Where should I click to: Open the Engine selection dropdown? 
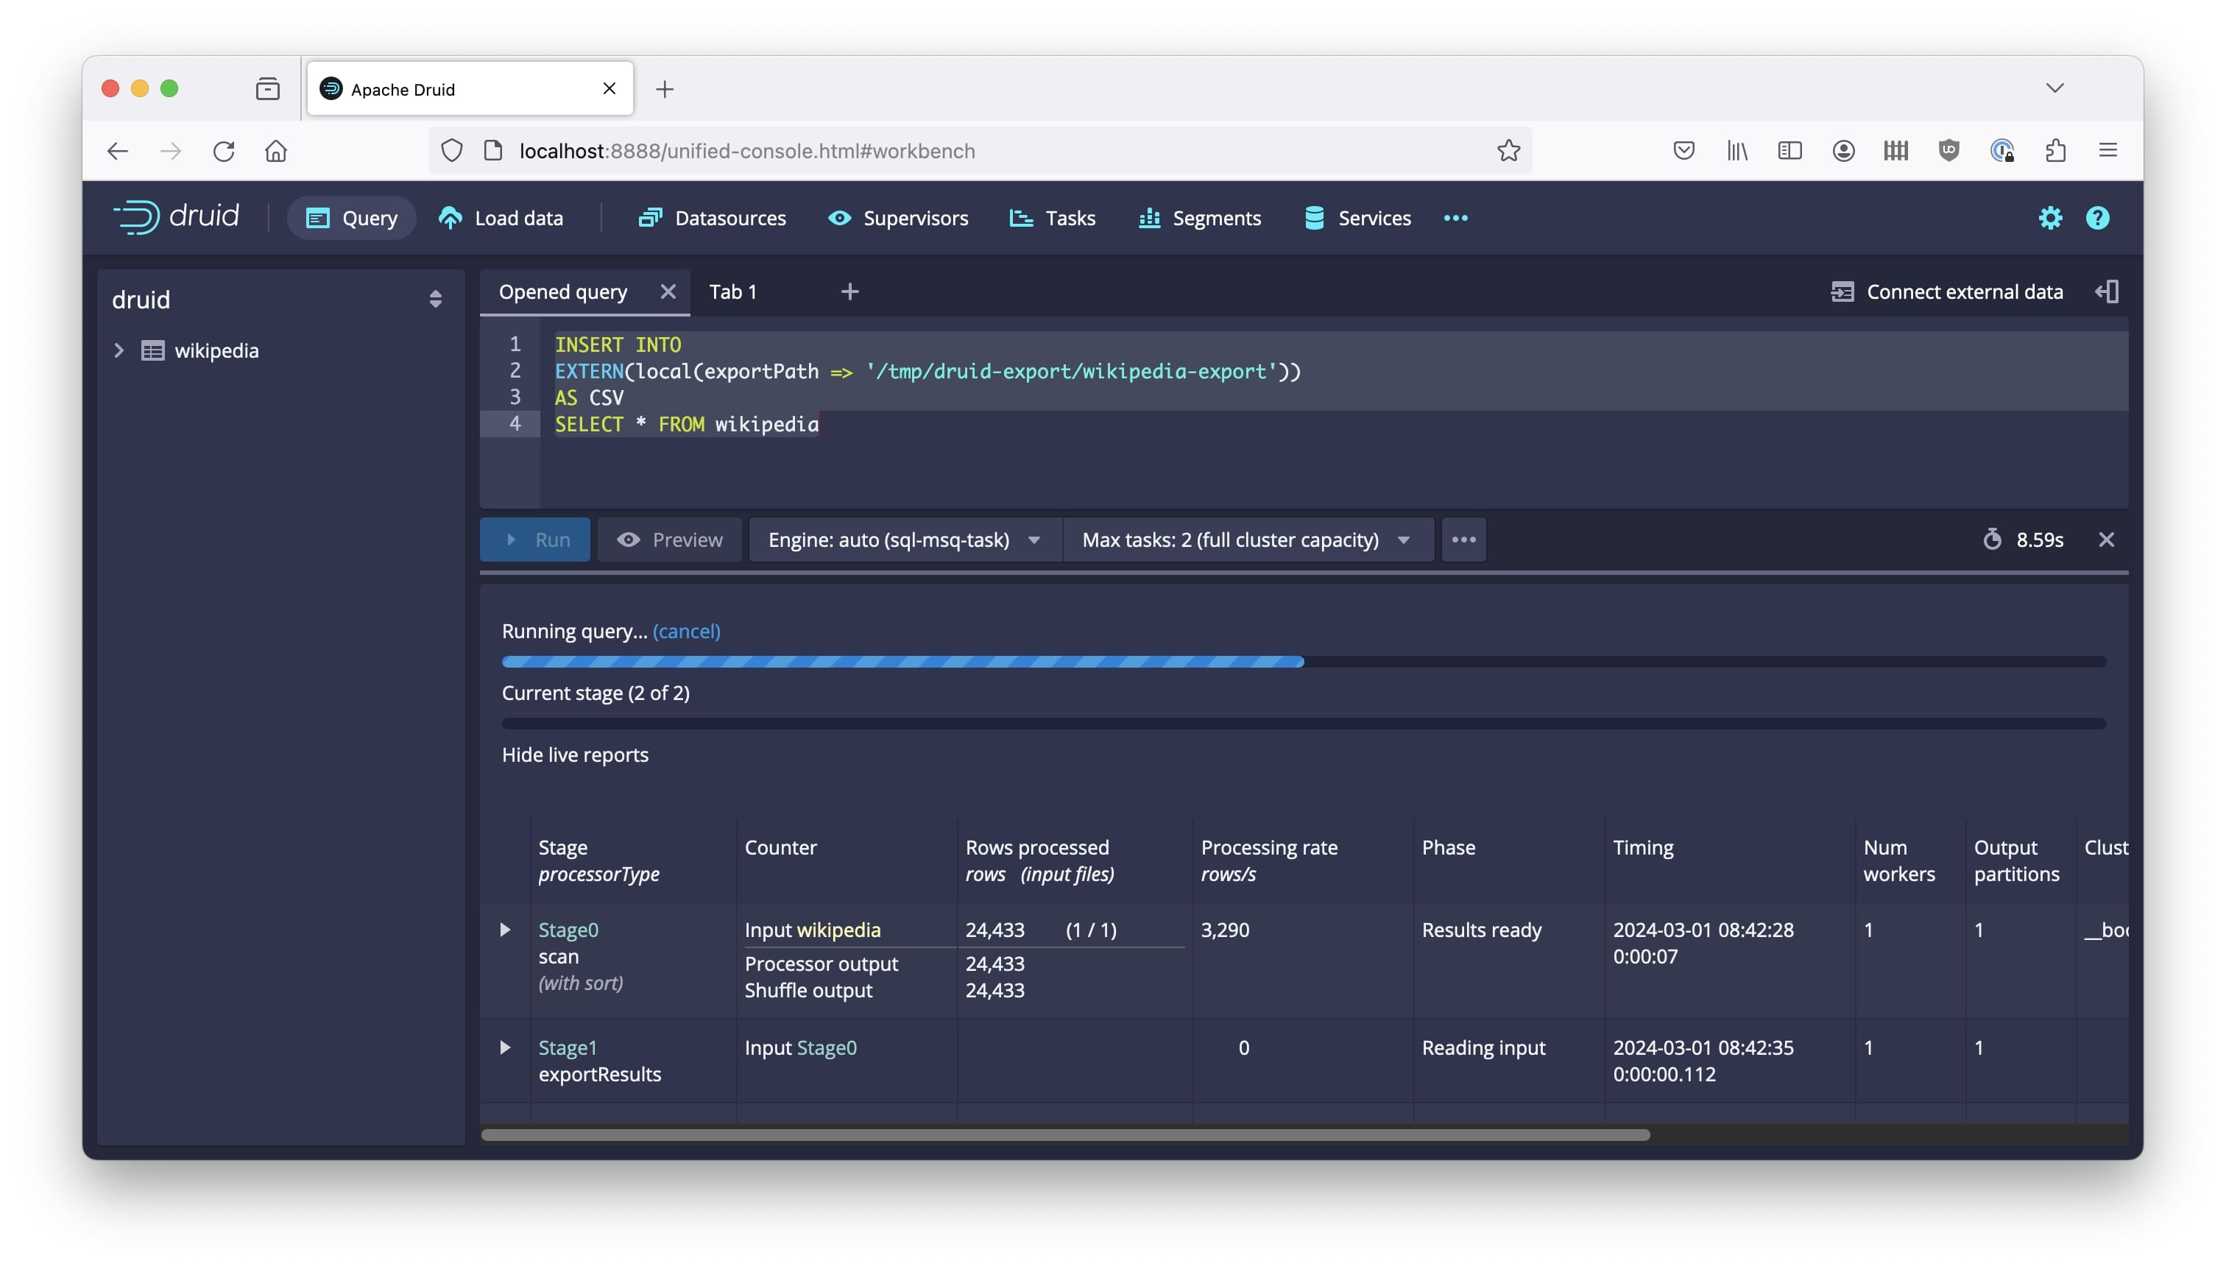pos(903,540)
